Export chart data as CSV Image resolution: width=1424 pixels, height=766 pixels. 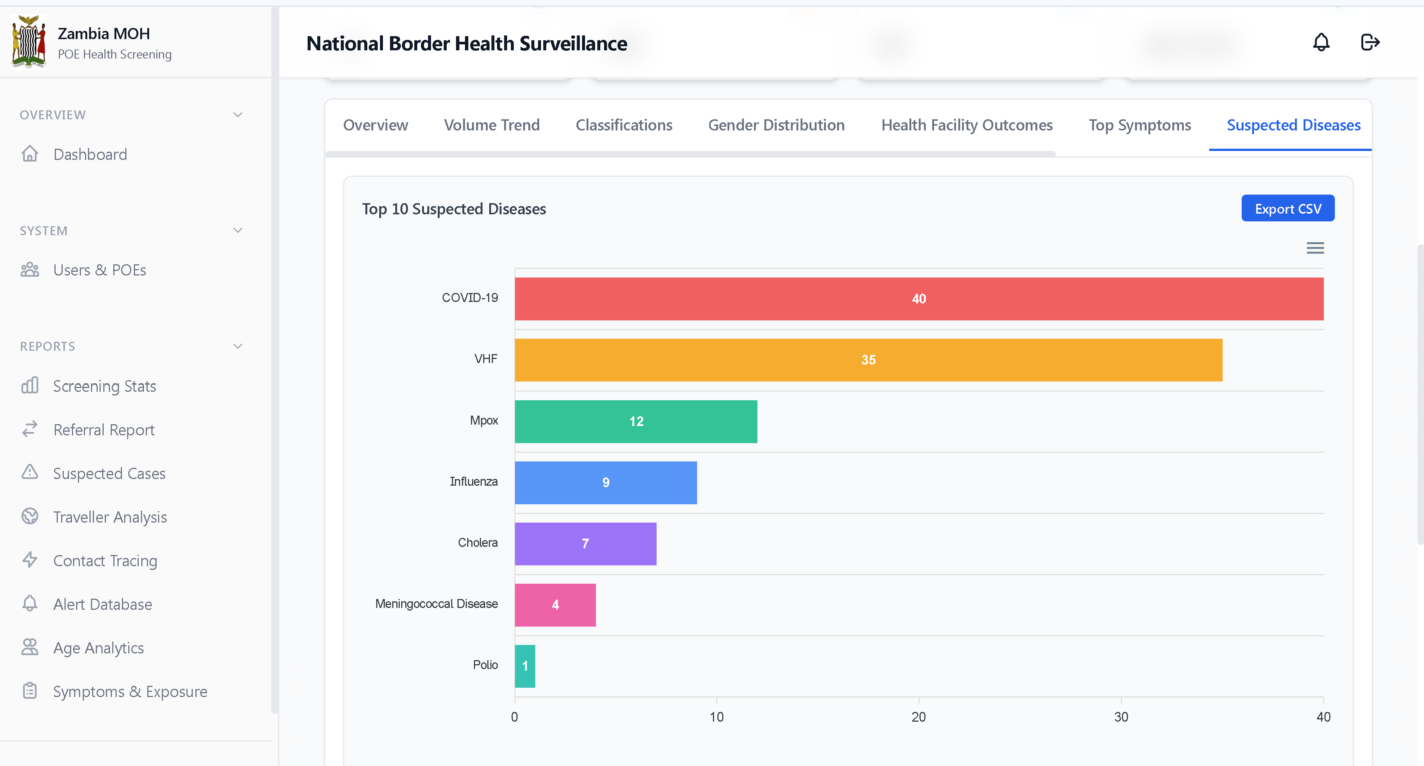pyautogui.click(x=1288, y=208)
